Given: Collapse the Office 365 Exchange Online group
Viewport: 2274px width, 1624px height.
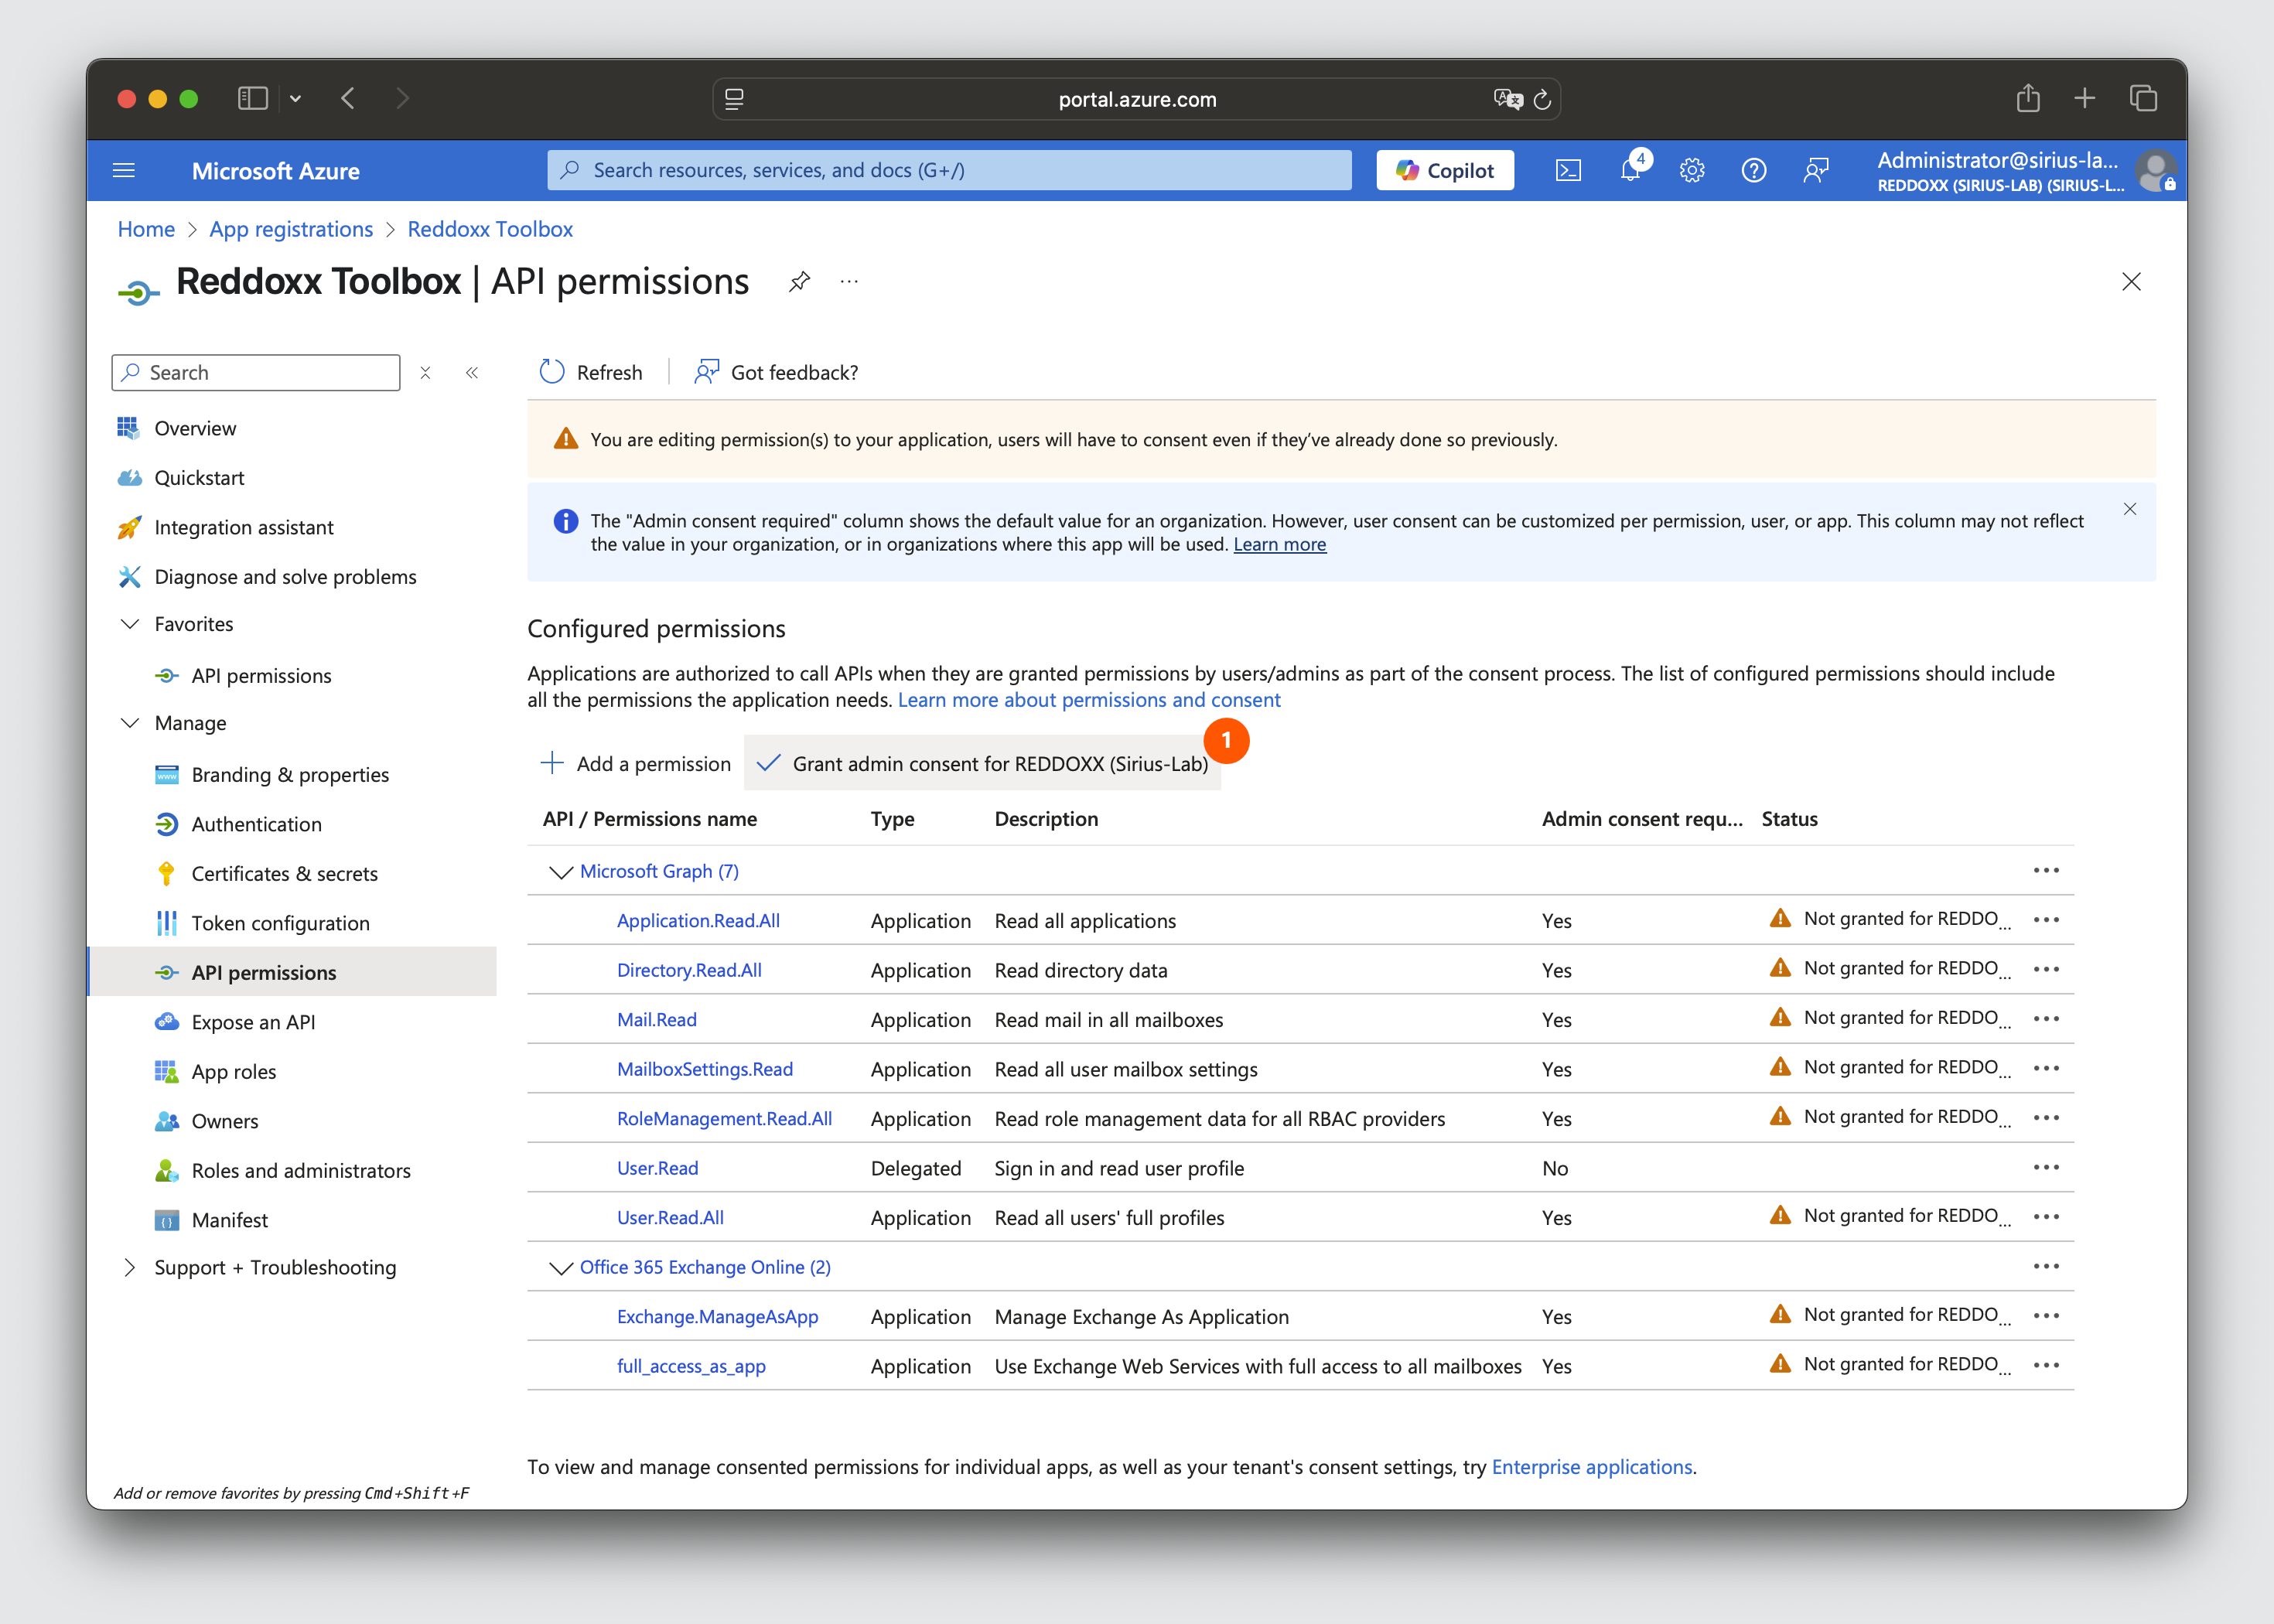Looking at the screenshot, I should (561, 1268).
